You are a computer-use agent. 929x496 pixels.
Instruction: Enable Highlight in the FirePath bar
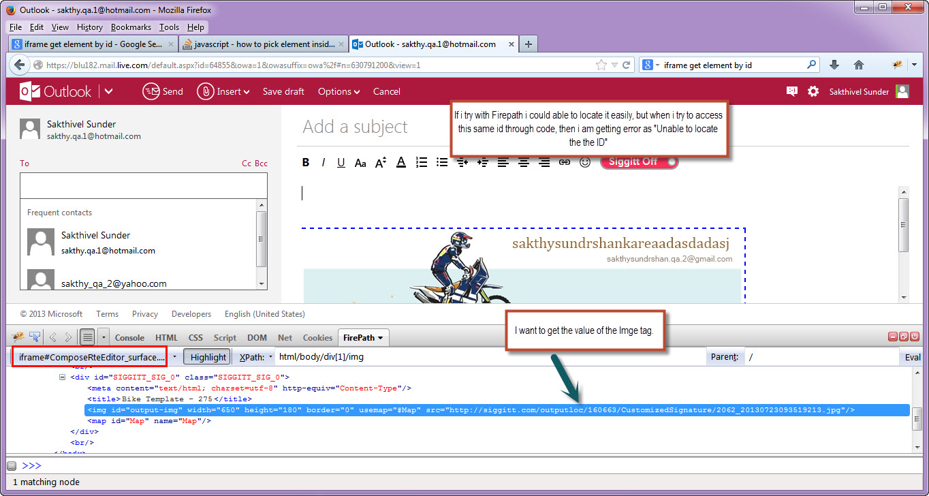click(x=206, y=356)
